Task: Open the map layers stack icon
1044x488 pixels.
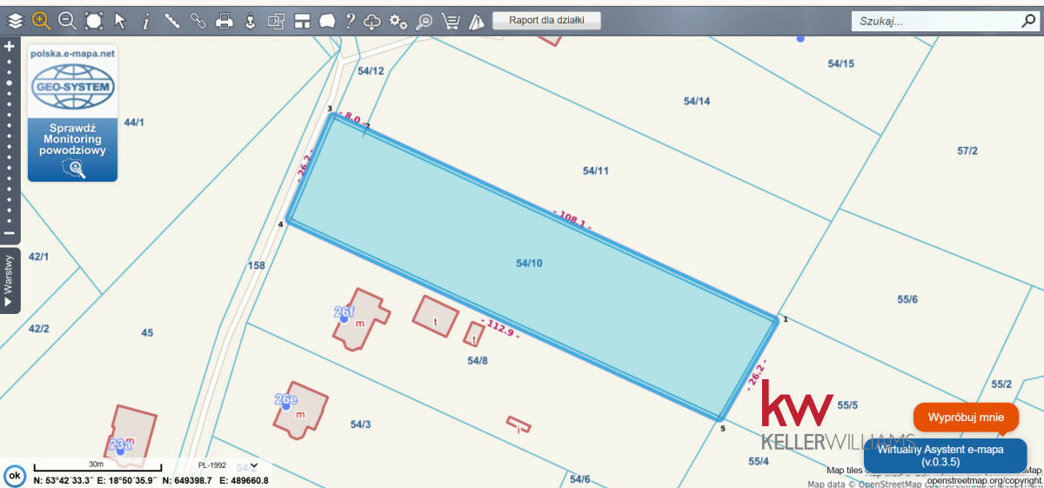Action: click(x=15, y=21)
